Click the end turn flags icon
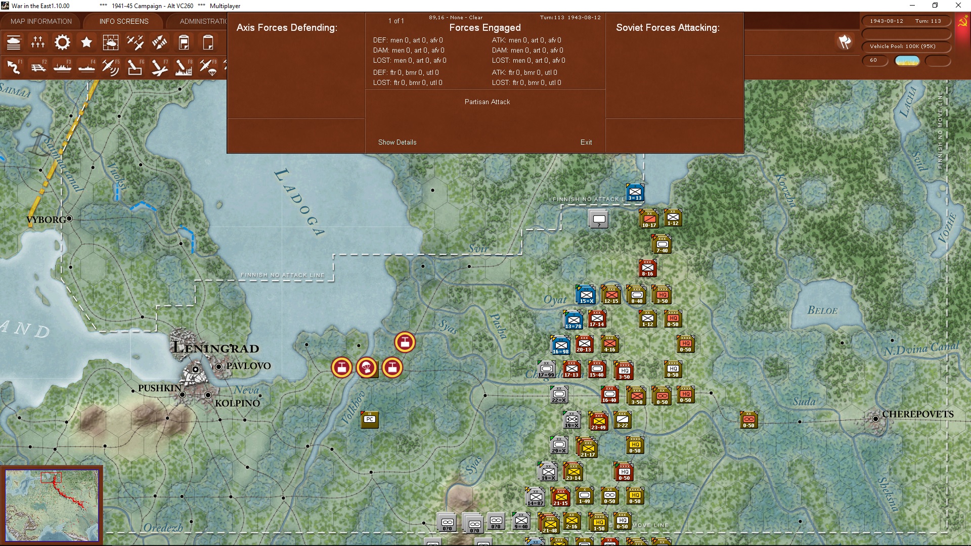The height and width of the screenshot is (546, 971). click(x=845, y=42)
